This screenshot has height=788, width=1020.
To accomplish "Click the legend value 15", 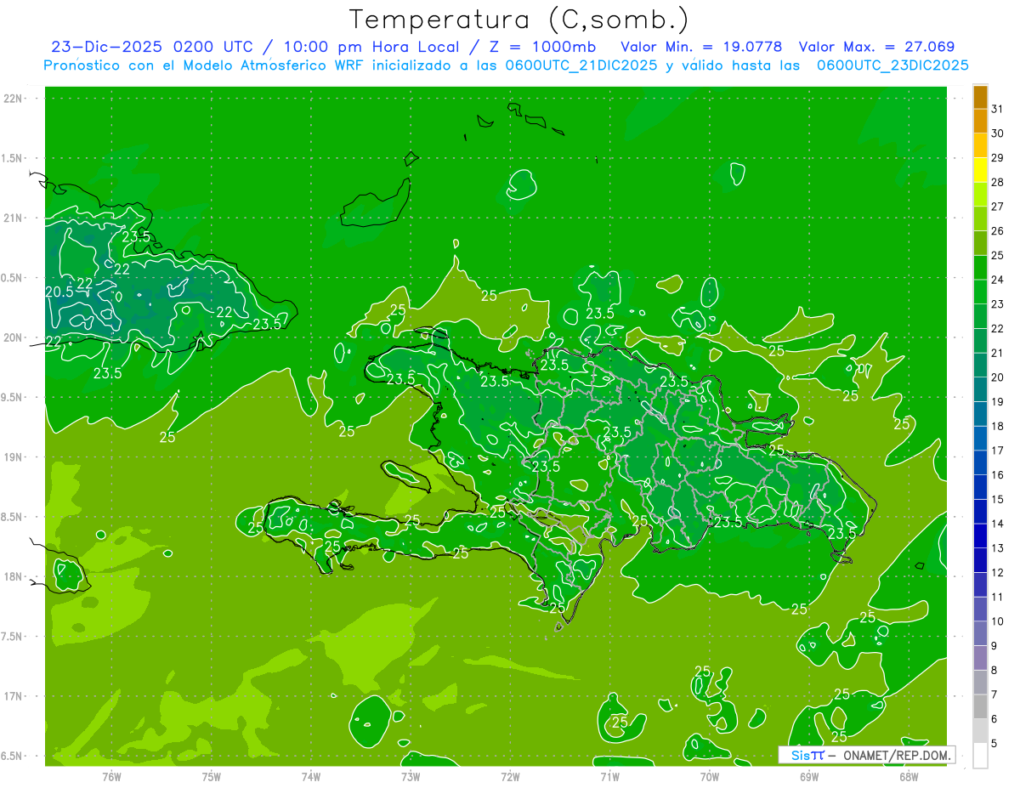I will point(997,499).
